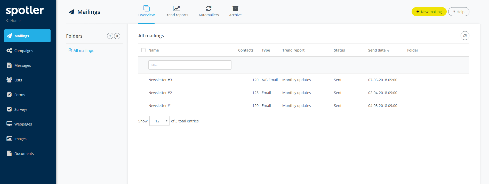Click the New mailing button
The image size is (489, 184).
[x=429, y=12]
